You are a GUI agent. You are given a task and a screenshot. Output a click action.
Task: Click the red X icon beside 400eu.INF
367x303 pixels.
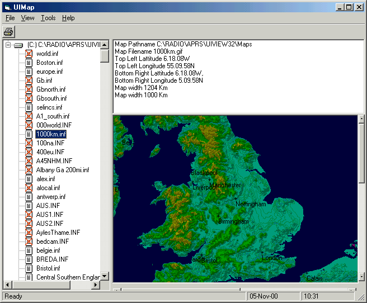pos(29,152)
